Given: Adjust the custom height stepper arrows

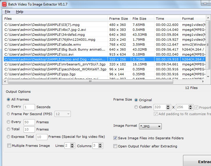Looking at the screenshot, I should point(190,107).
